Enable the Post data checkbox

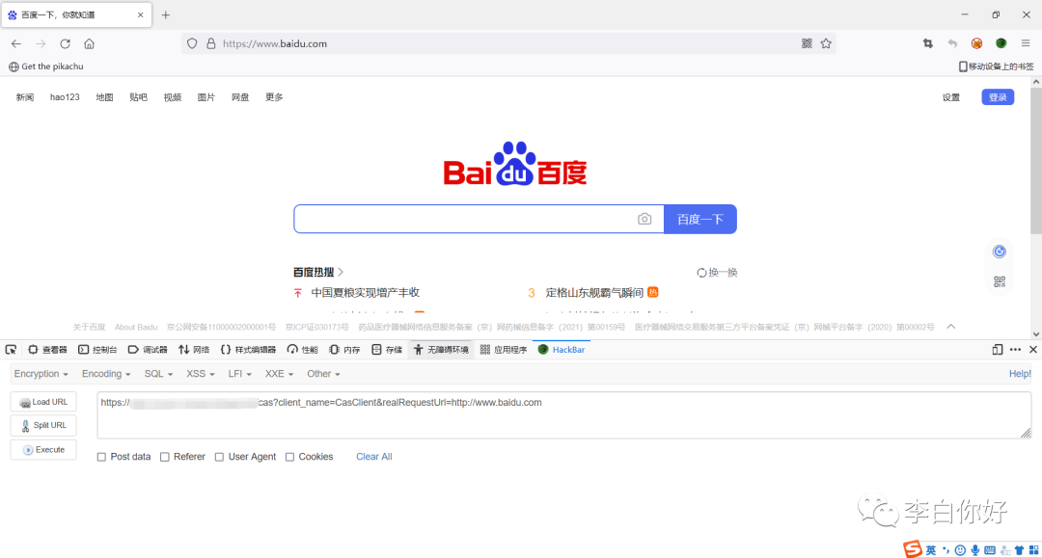[101, 457]
